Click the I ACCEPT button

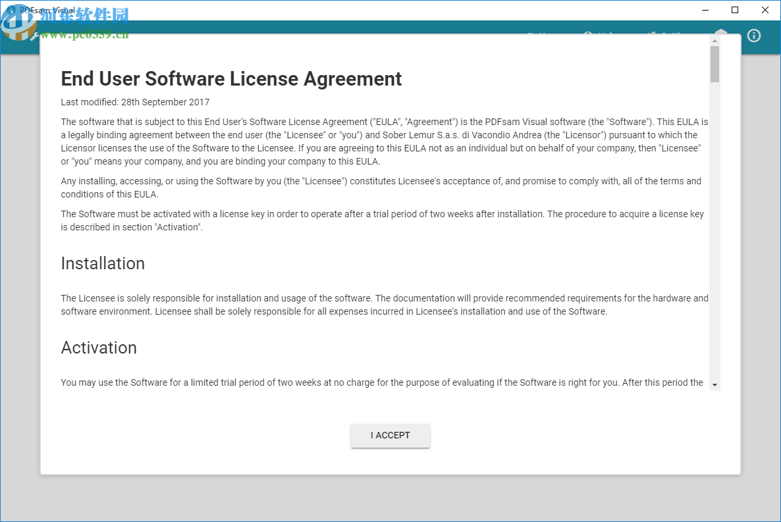390,435
